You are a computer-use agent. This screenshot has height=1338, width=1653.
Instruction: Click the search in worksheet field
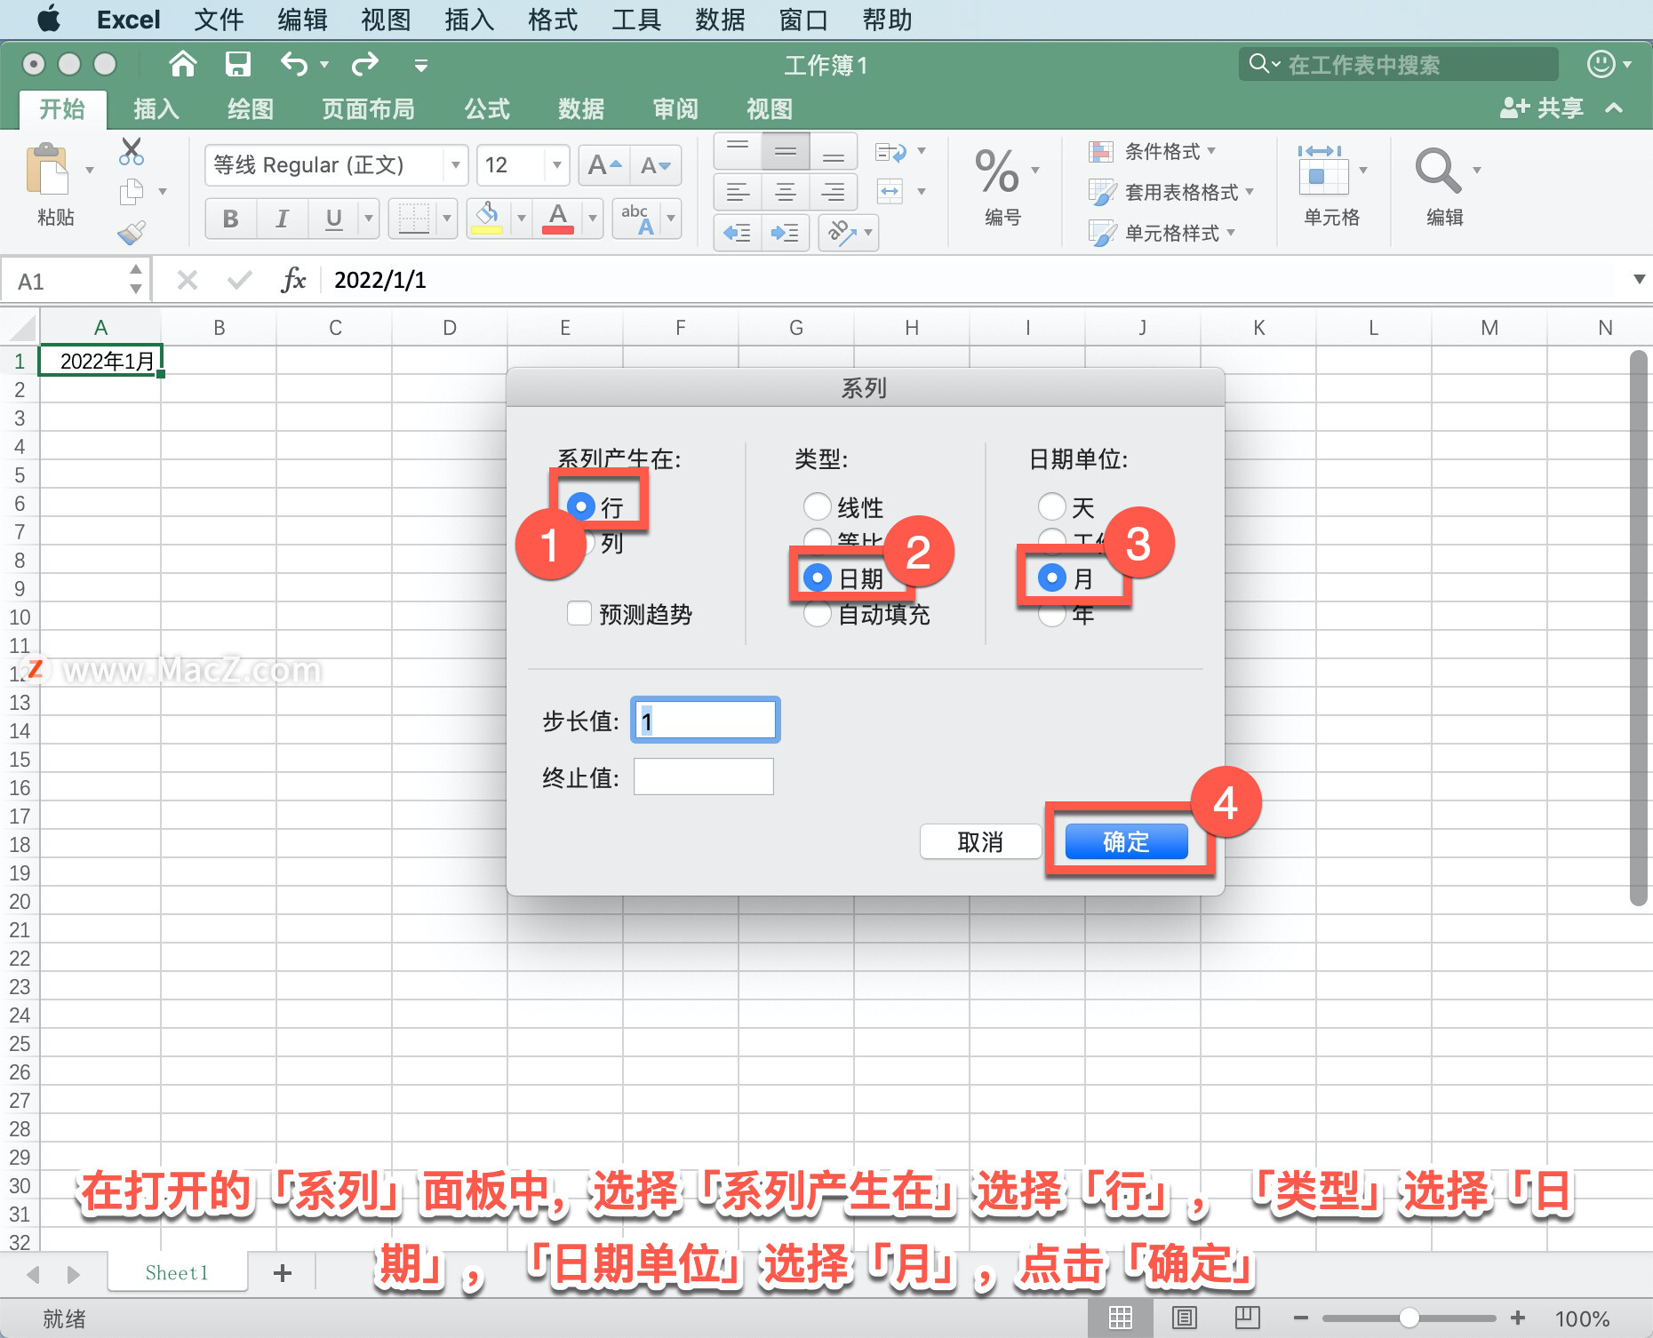(x=1399, y=64)
